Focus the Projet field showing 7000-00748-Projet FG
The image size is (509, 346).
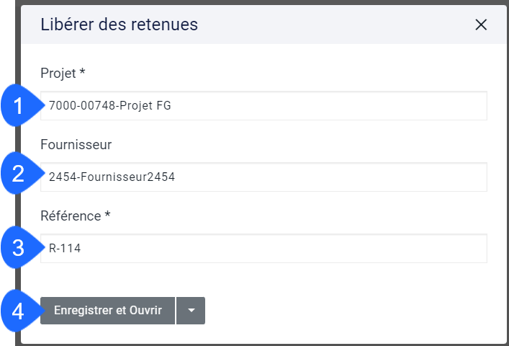[263, 105]
